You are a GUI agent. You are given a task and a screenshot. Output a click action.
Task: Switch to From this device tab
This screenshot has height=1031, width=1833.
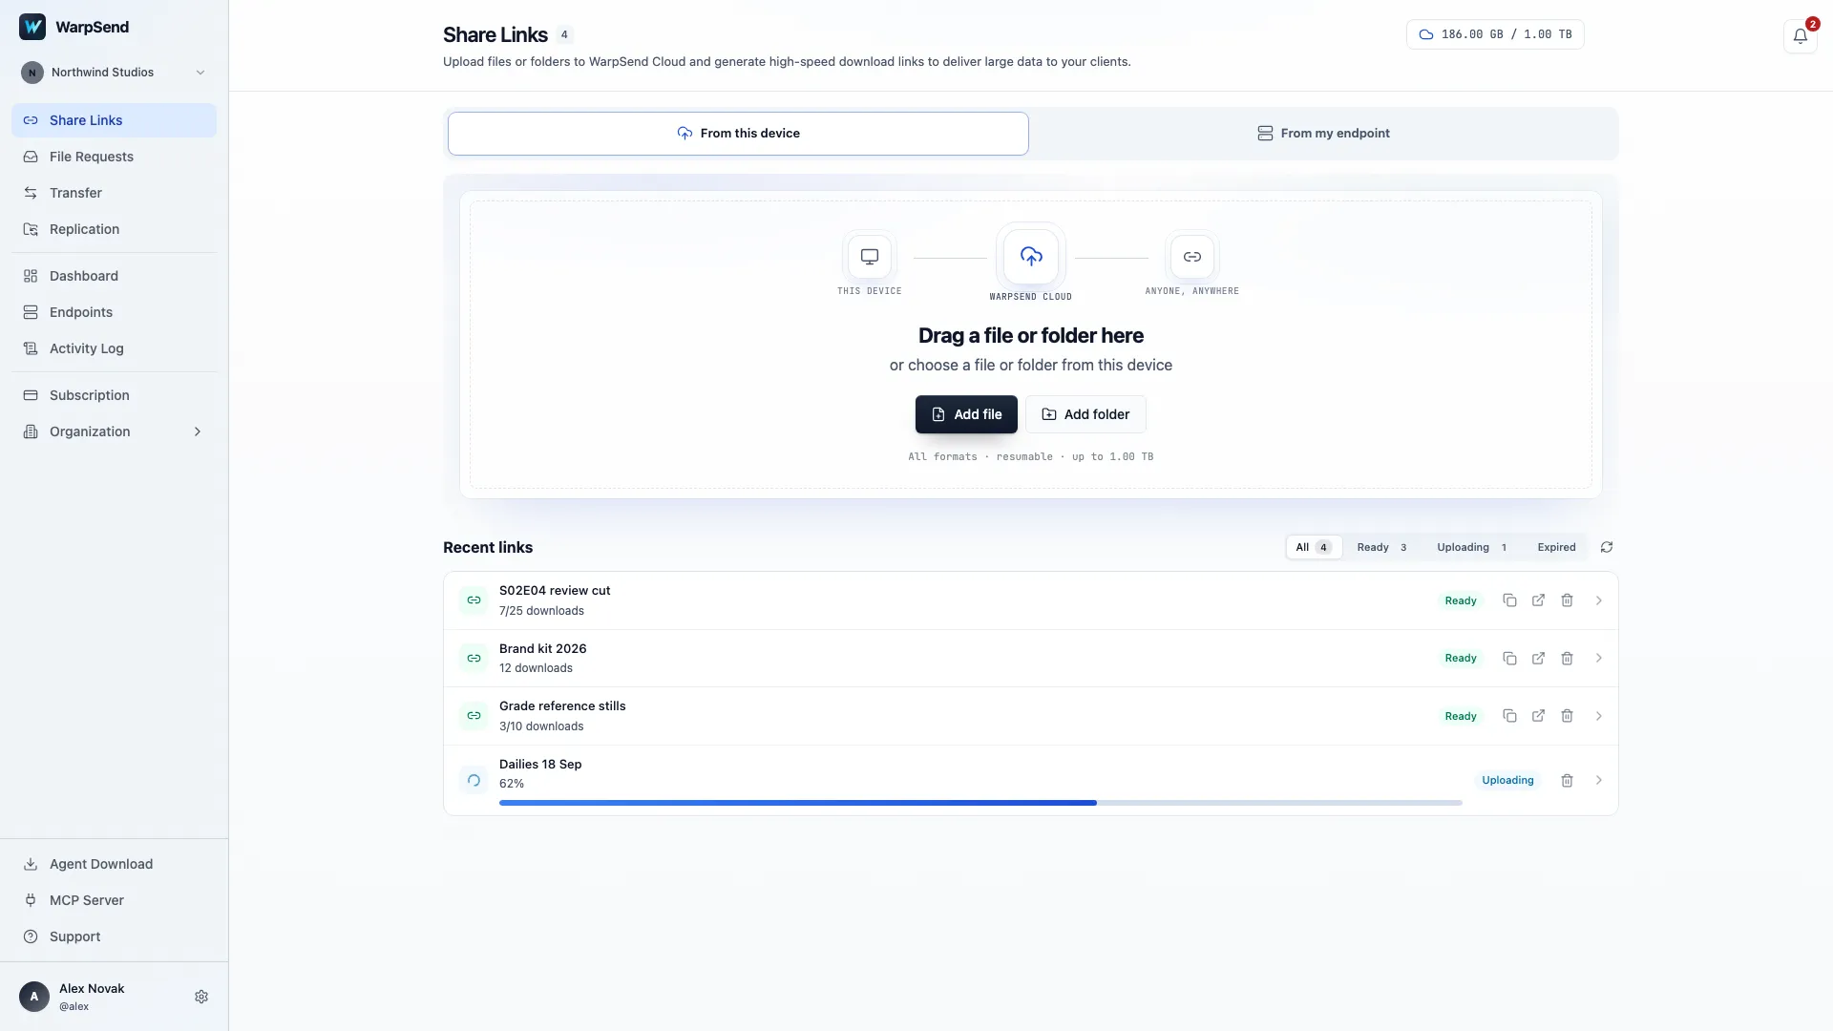point(738,134)
